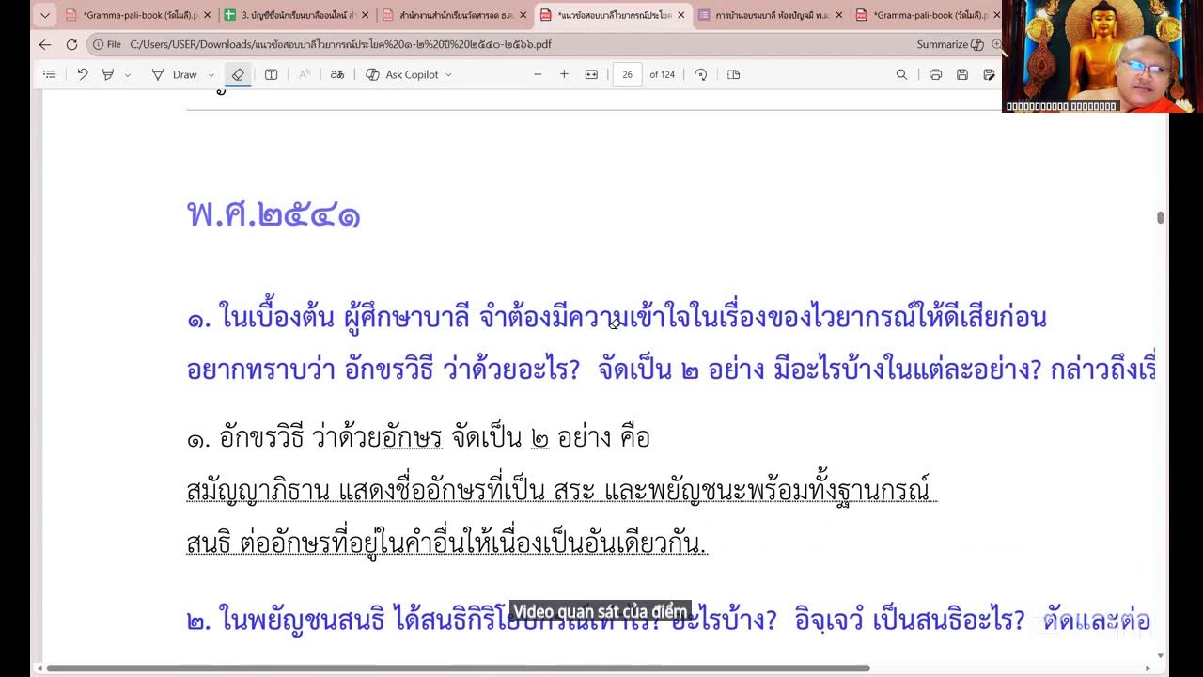Reload the page
Screen dimensions: 1203x677
click(71, 44)
